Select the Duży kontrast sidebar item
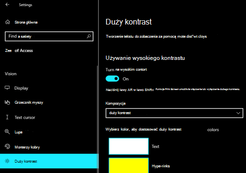Screen dimensions: 246x173 [49, 161]
